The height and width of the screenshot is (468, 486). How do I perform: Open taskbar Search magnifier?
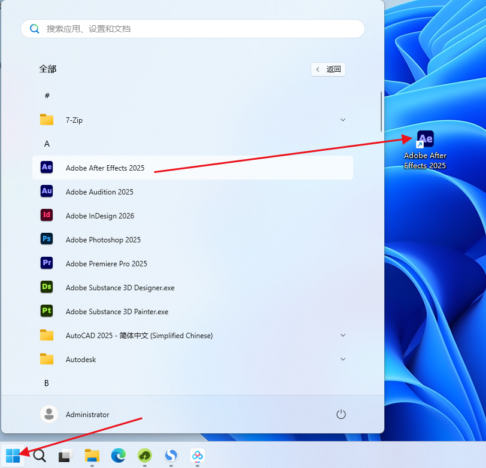pos(40,455)
